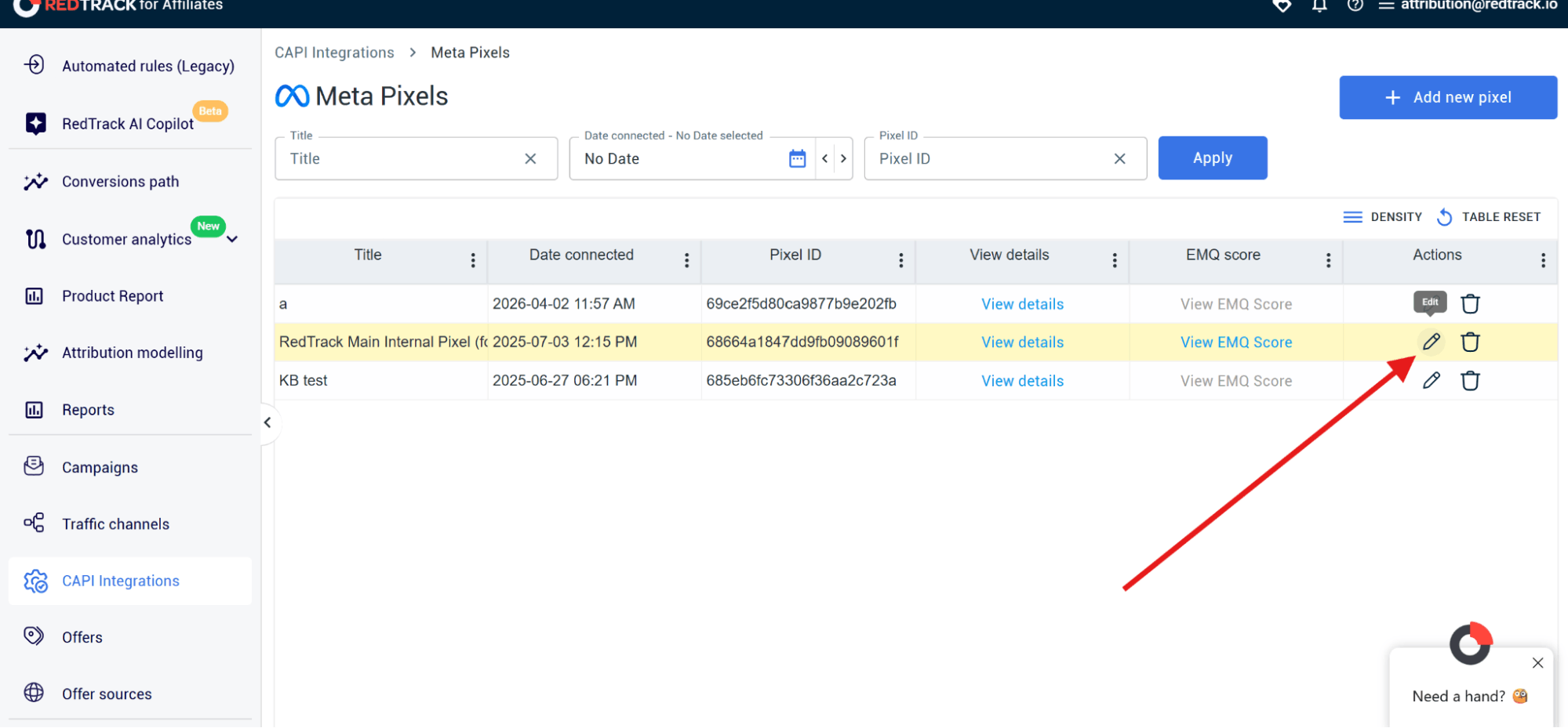Screen dimensions: 1568x728
Task: Go to Conversions path
Action: pos(120,181)
